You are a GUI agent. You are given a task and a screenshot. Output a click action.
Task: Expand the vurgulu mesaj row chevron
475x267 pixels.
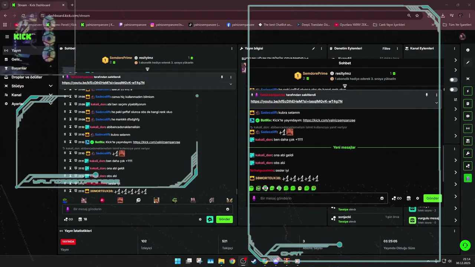pos(456,220)
